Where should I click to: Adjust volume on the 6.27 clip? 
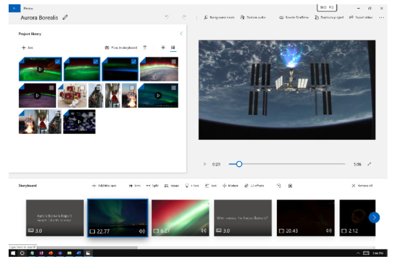click(x=203, y=230)
